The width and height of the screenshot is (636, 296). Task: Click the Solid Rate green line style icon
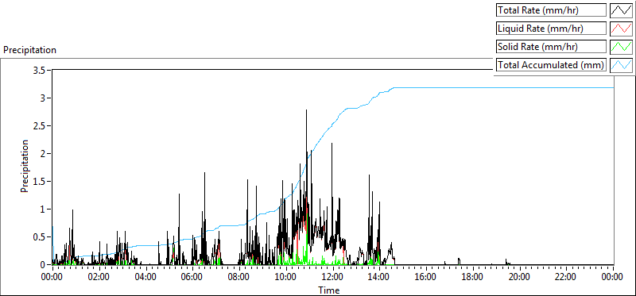point(622,46)
